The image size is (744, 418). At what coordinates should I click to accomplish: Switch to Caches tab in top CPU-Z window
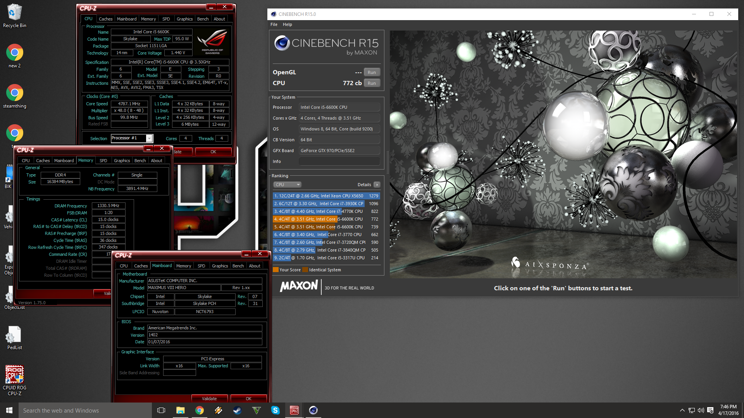[x=105, y=19]
